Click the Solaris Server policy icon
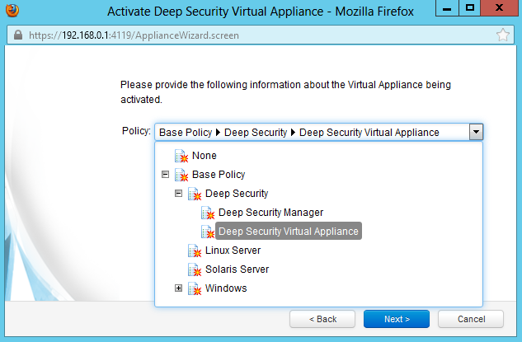The width and height of the screenshot is (522, 342). [195, 269]
